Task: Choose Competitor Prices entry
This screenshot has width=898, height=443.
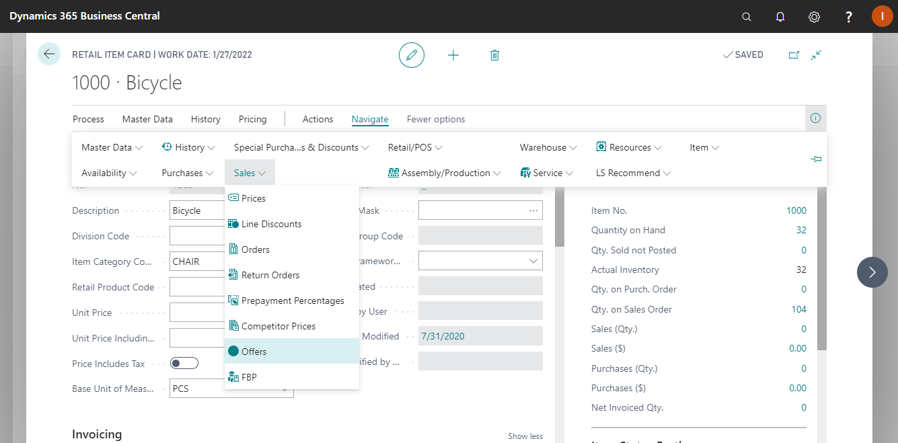Action: (292, 326)
